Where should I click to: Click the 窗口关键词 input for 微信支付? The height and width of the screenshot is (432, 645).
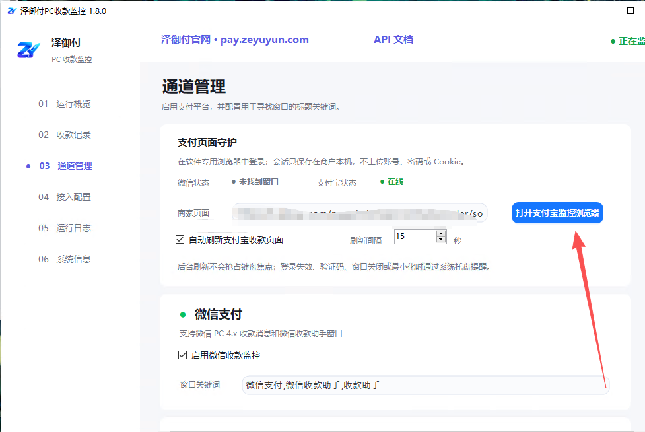click(x=425, y=385)
